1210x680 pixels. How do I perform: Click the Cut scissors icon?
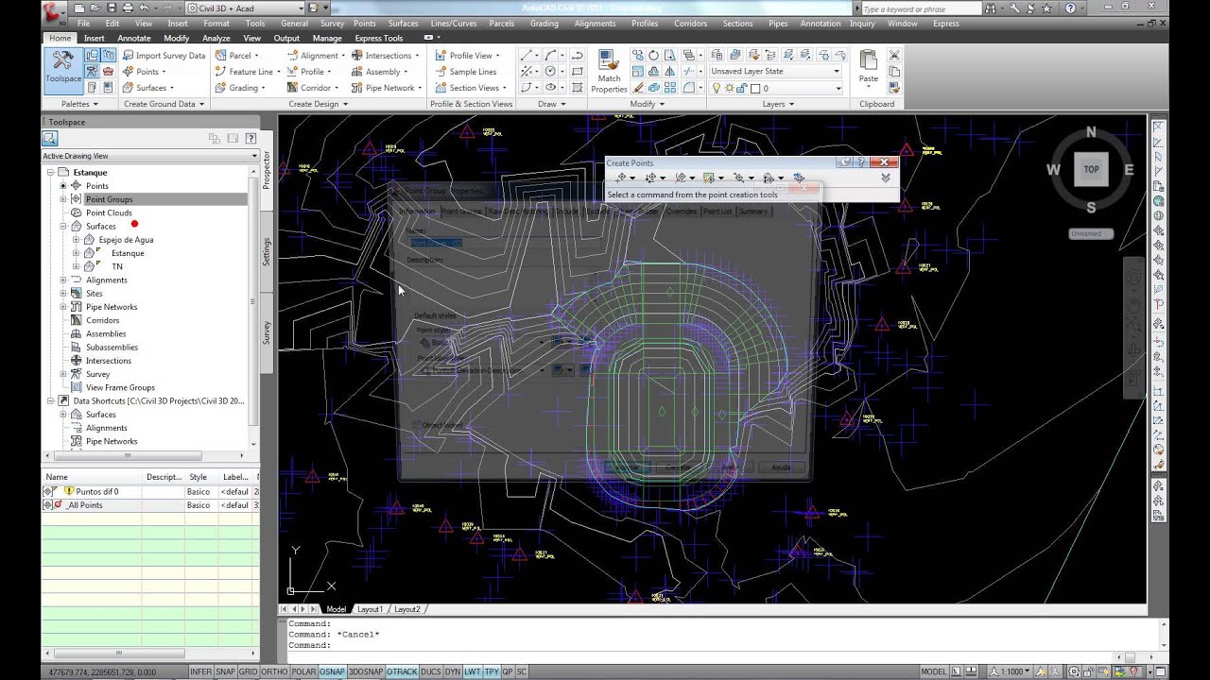point(893,56)
